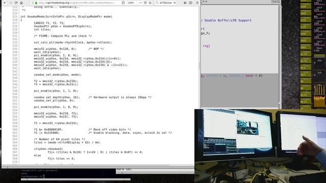Click the 'reg)' text in Emacs buffer
The height and width of the screenshot is (183, 326).
pyautogui.click(x=206, y=46)
